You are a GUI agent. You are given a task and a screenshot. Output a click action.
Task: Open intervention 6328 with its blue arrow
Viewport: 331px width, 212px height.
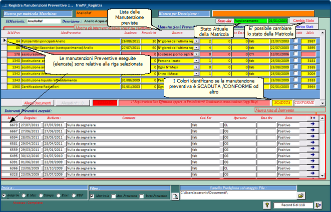tap(312, 173)
